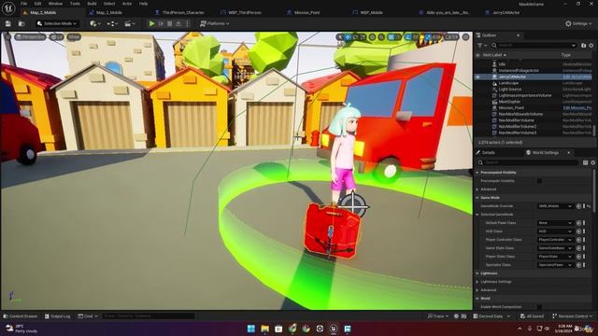Image resolution: width=598 pixels, height=336 pixels.
Task: Open the Window menu
Action: tap(55, 4)
